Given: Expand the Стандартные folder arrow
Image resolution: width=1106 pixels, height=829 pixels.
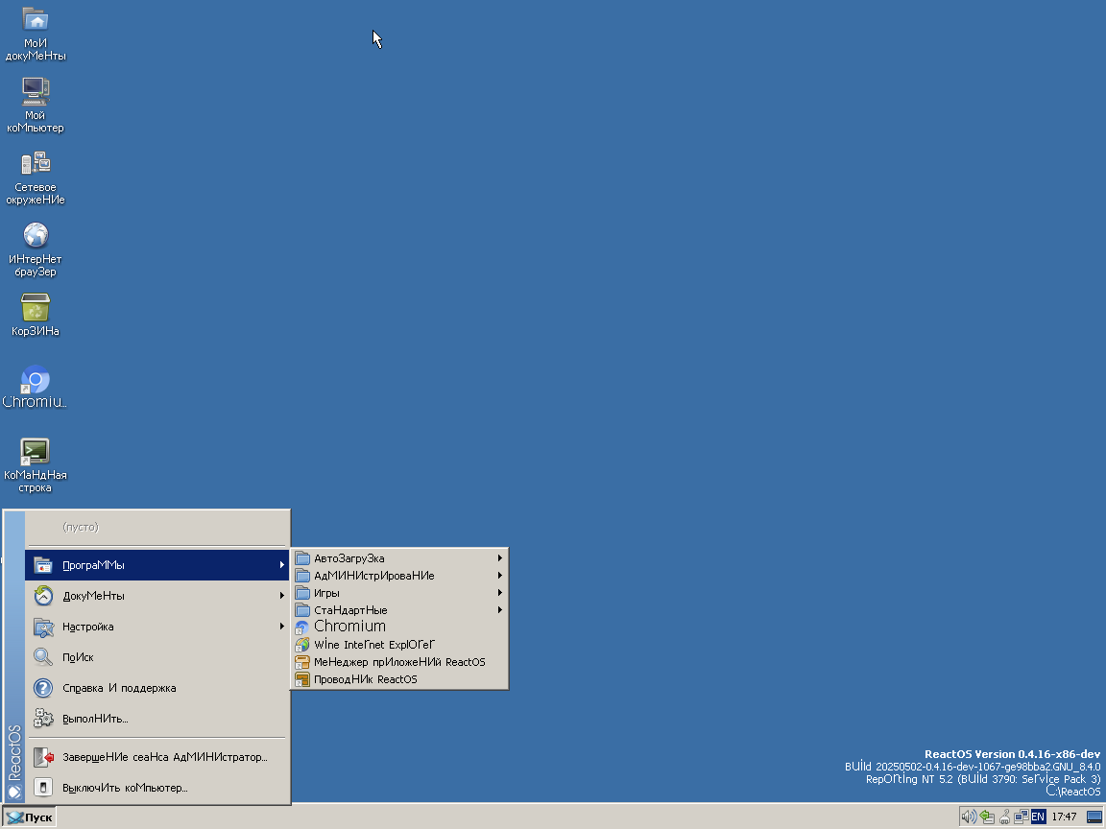Looking at the screenshot, I should [500, 610].
